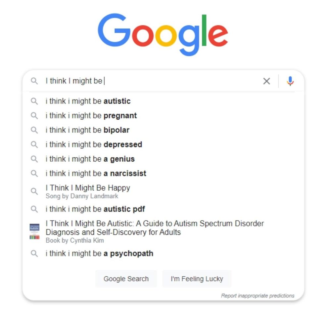Click the search icon beside 'i think i might be a psychopath'

[34, 254]
